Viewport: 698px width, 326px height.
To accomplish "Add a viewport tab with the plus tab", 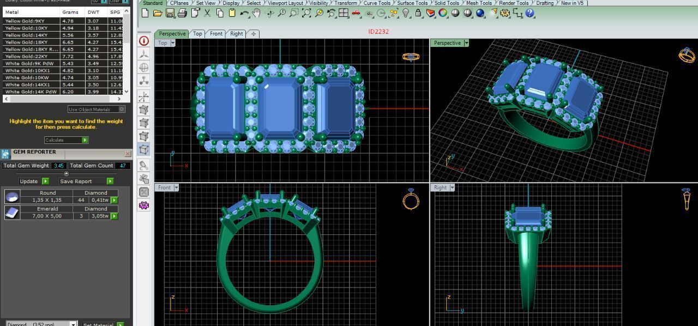I will (254, 34).
